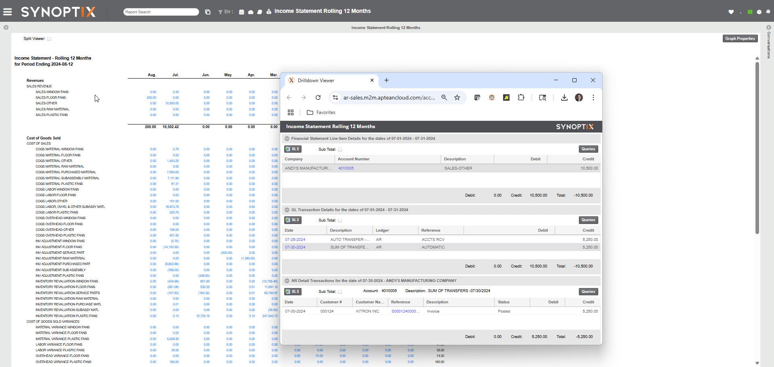This screenshot has height=367, width=774.
Task: Enable the Split Viewer checkbox
Action: point(49,39)
